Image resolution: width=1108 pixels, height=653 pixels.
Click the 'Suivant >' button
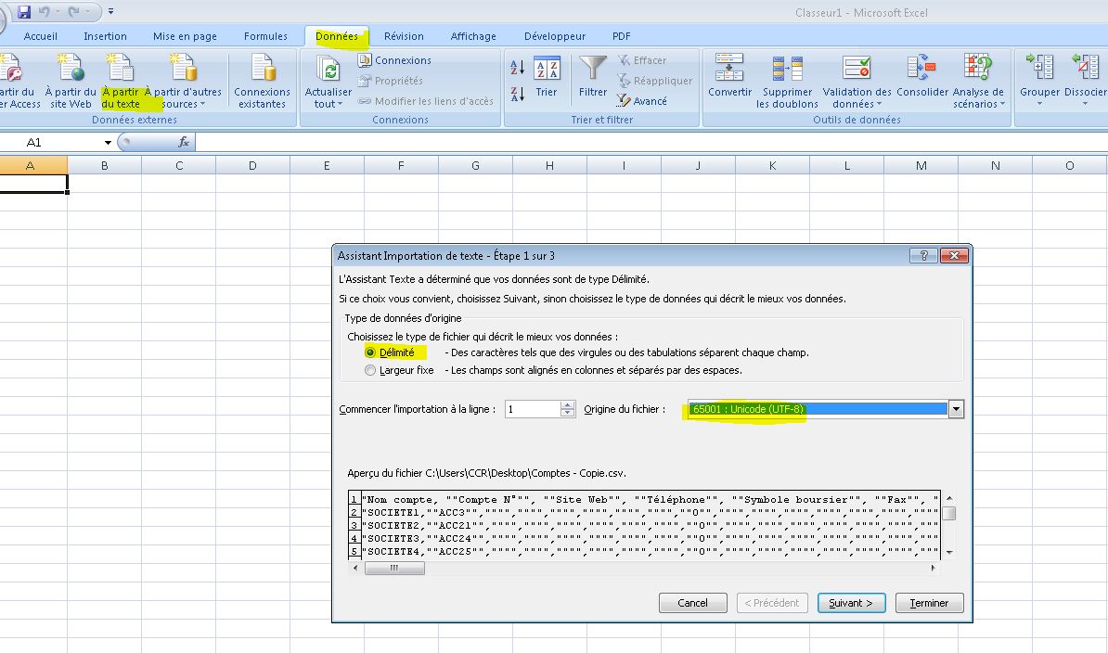point(851,603)
